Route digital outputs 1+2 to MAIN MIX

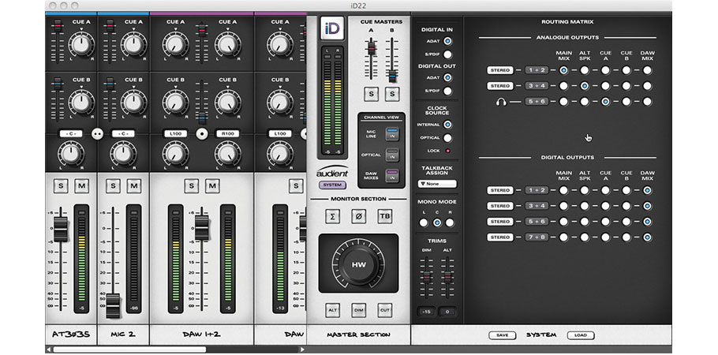(x=563, y=190)
